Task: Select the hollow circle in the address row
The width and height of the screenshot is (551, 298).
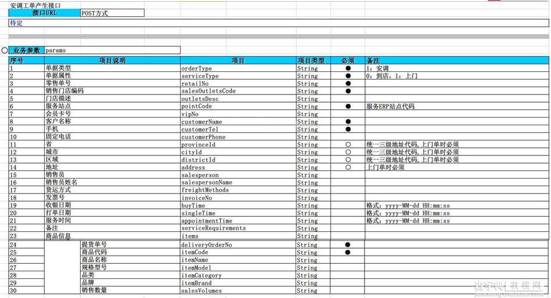Action: tap(348, 168)
